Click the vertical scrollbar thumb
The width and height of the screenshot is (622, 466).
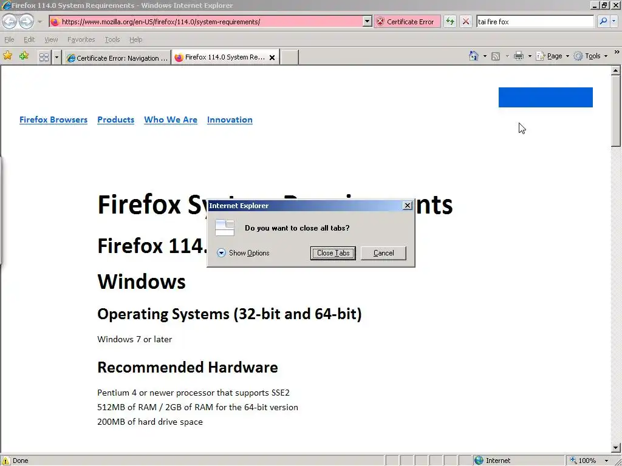pyautogui.click(x=616, y=112)
